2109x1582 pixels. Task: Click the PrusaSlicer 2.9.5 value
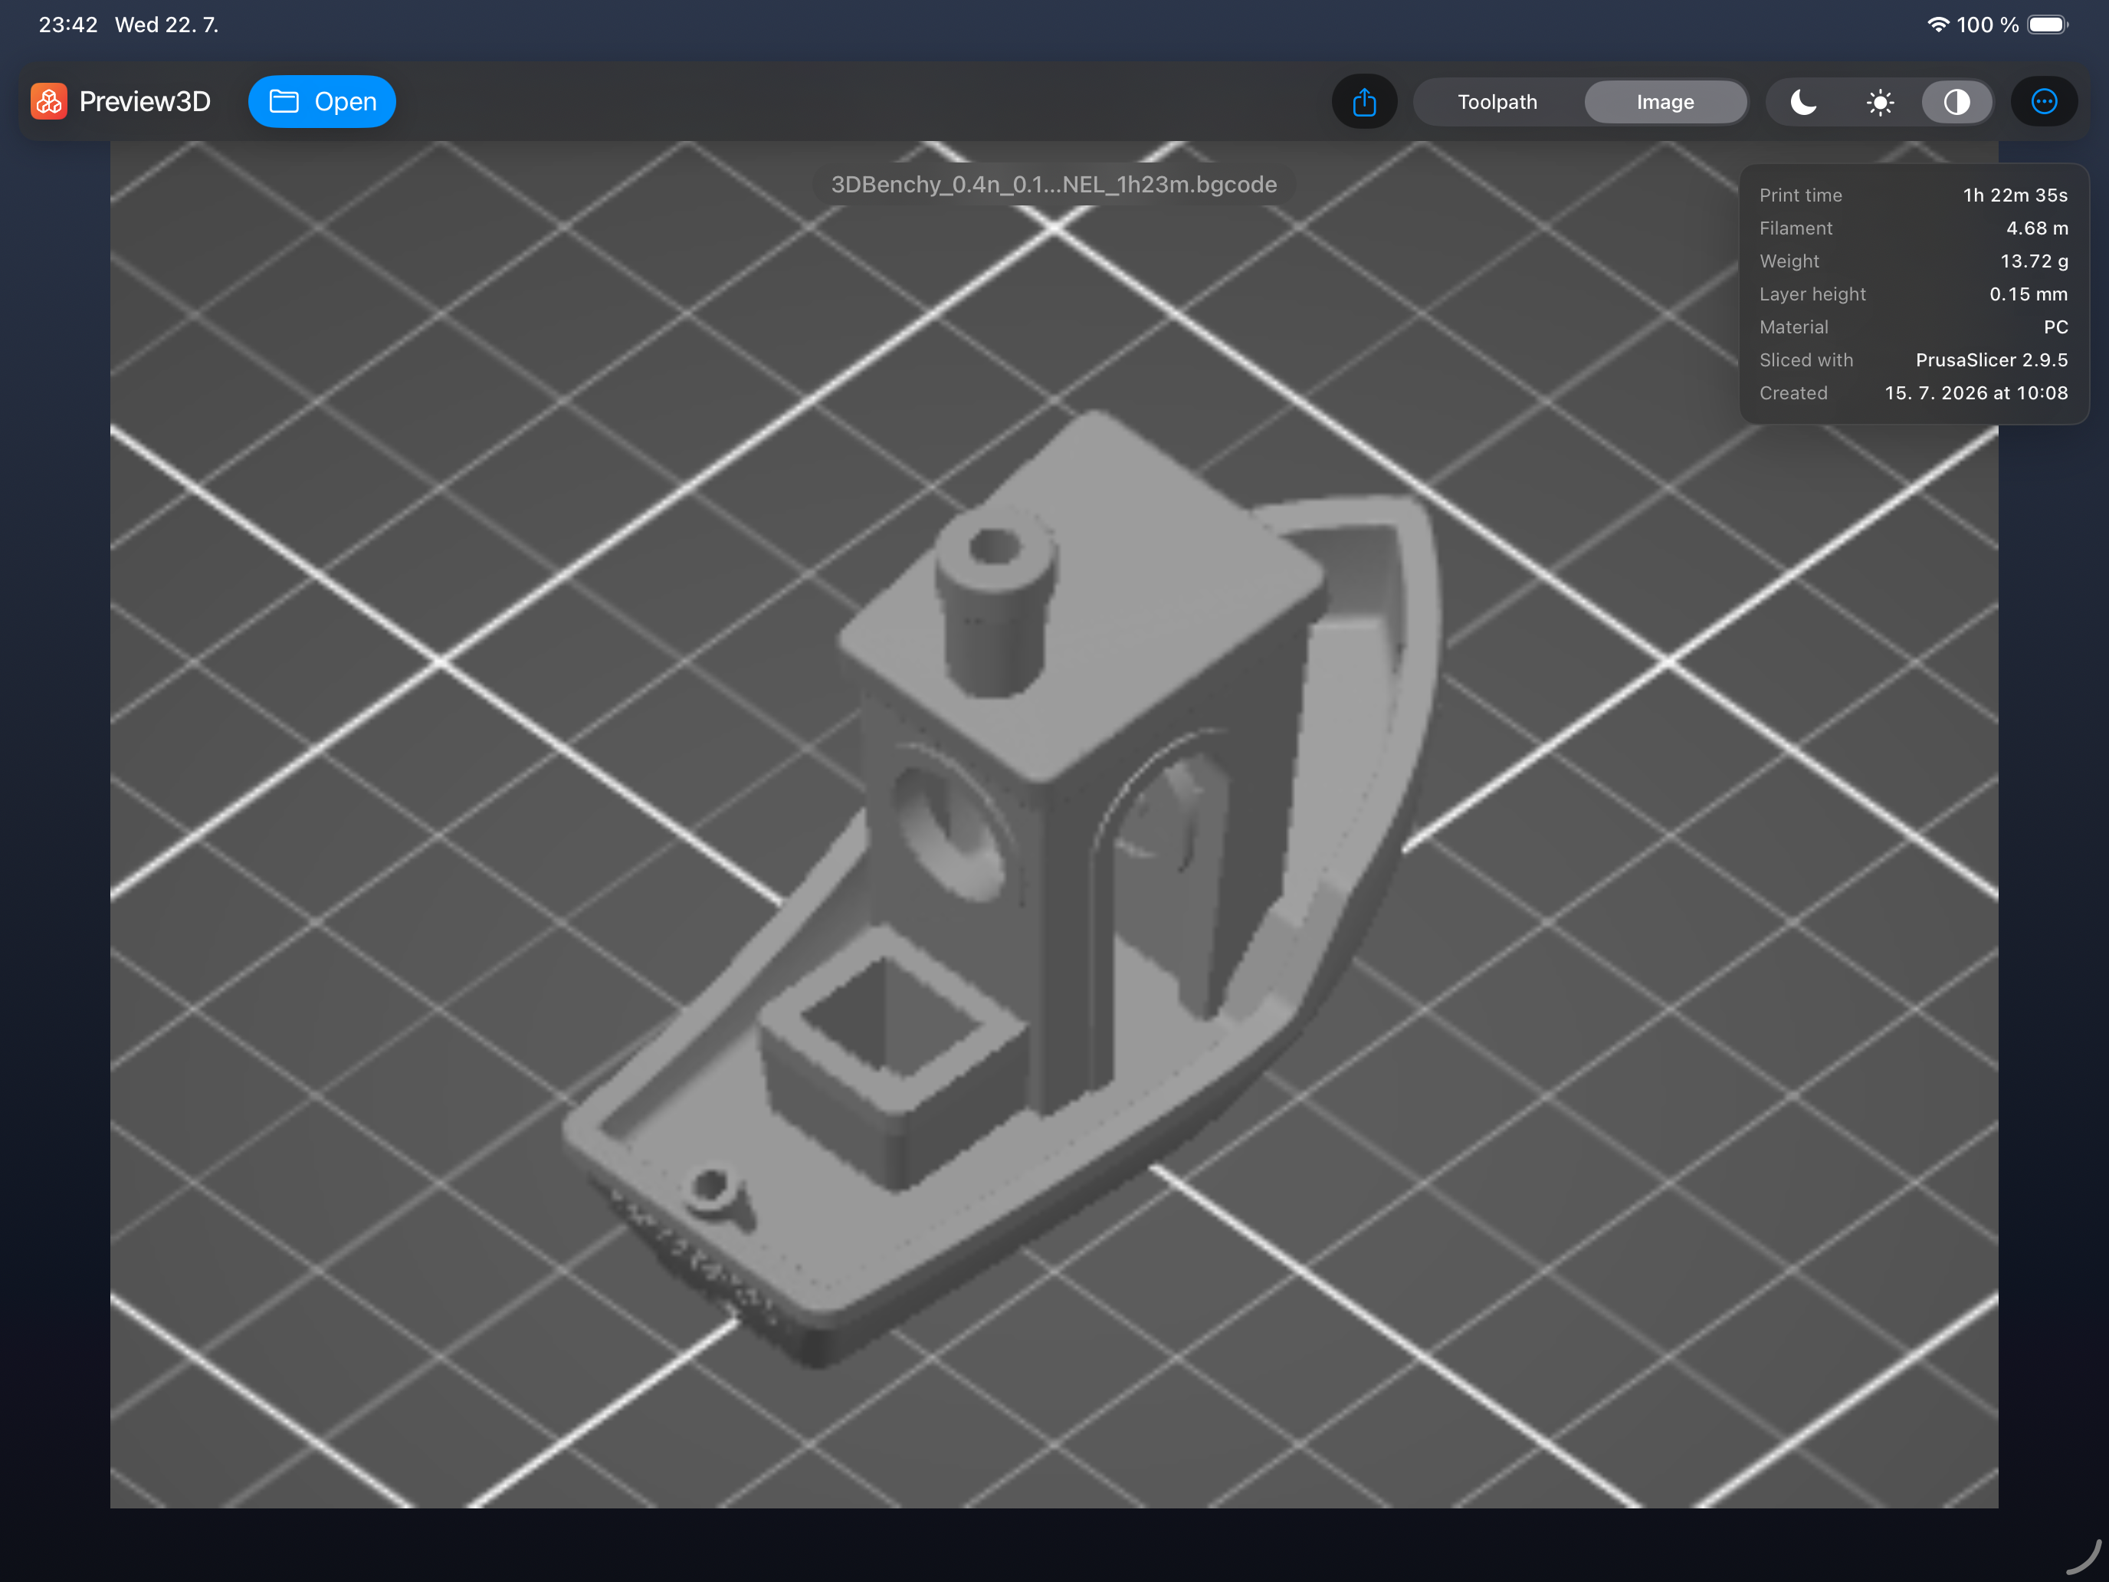tap(1991, 360)
